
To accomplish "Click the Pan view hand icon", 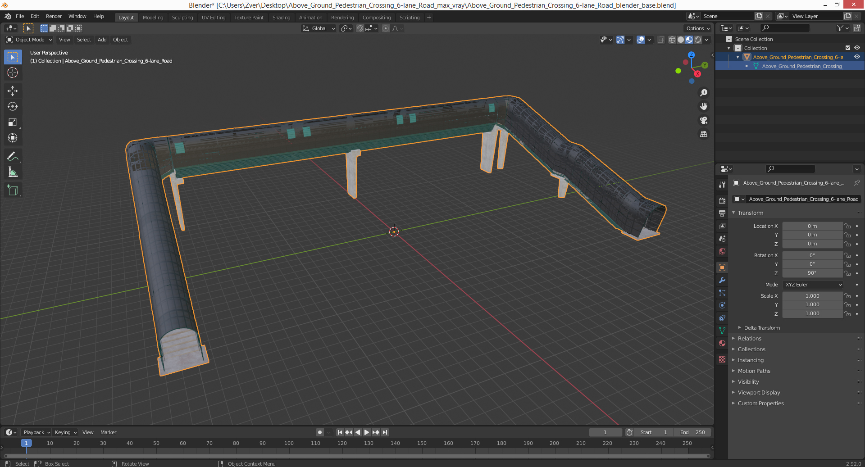I will [x=703, y=106].
